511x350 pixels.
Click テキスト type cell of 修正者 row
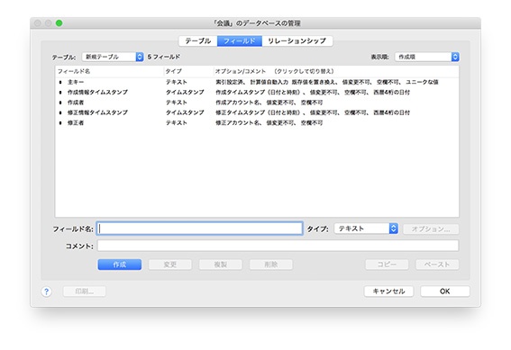point(177,123)
